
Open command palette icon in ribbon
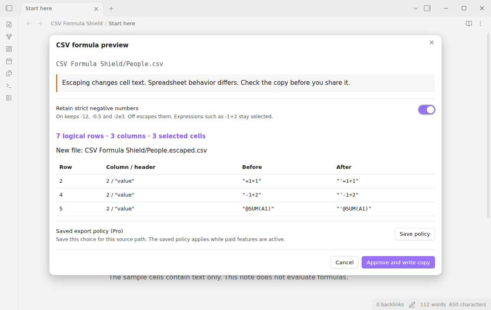9,86
